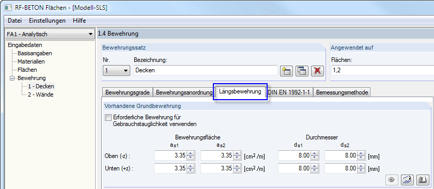Click the Unten ds2 spinner control

click(x=361, y=168)
